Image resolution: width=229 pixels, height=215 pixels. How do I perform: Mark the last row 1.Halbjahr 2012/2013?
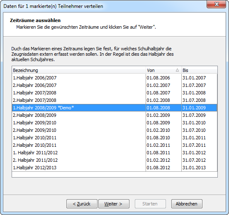114,168
